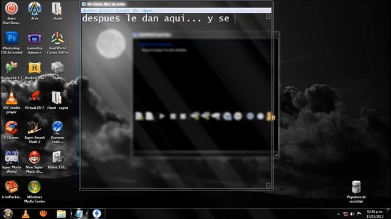
Task: Open the Nero StartSmart desktop icon
Action: [x=12, y=13]
